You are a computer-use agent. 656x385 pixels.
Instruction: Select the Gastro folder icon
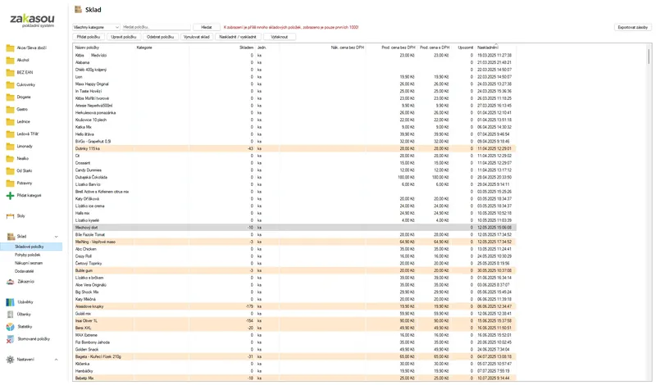pos(11,110)
